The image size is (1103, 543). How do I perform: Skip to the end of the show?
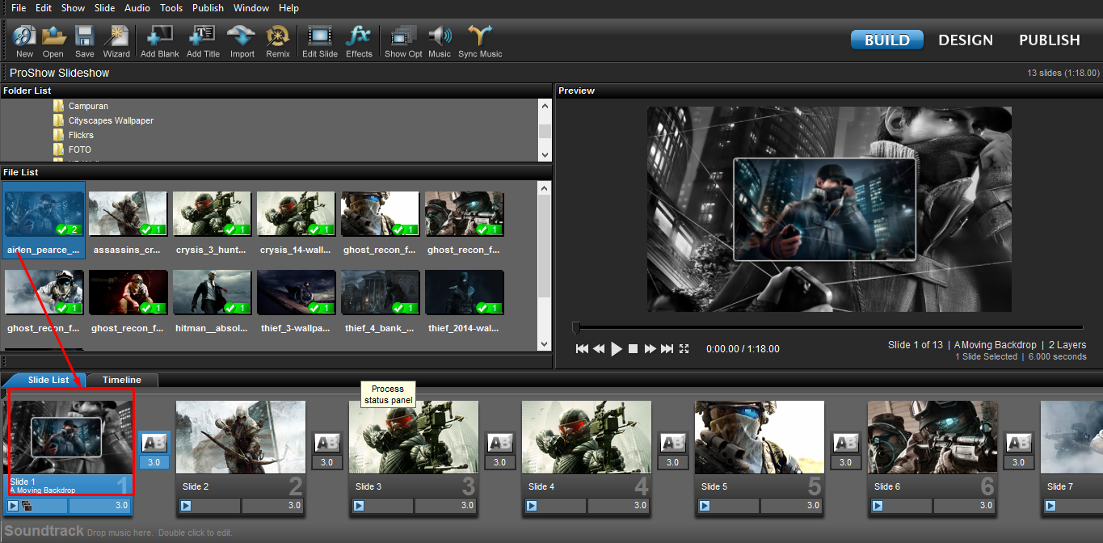pos(667,349)
